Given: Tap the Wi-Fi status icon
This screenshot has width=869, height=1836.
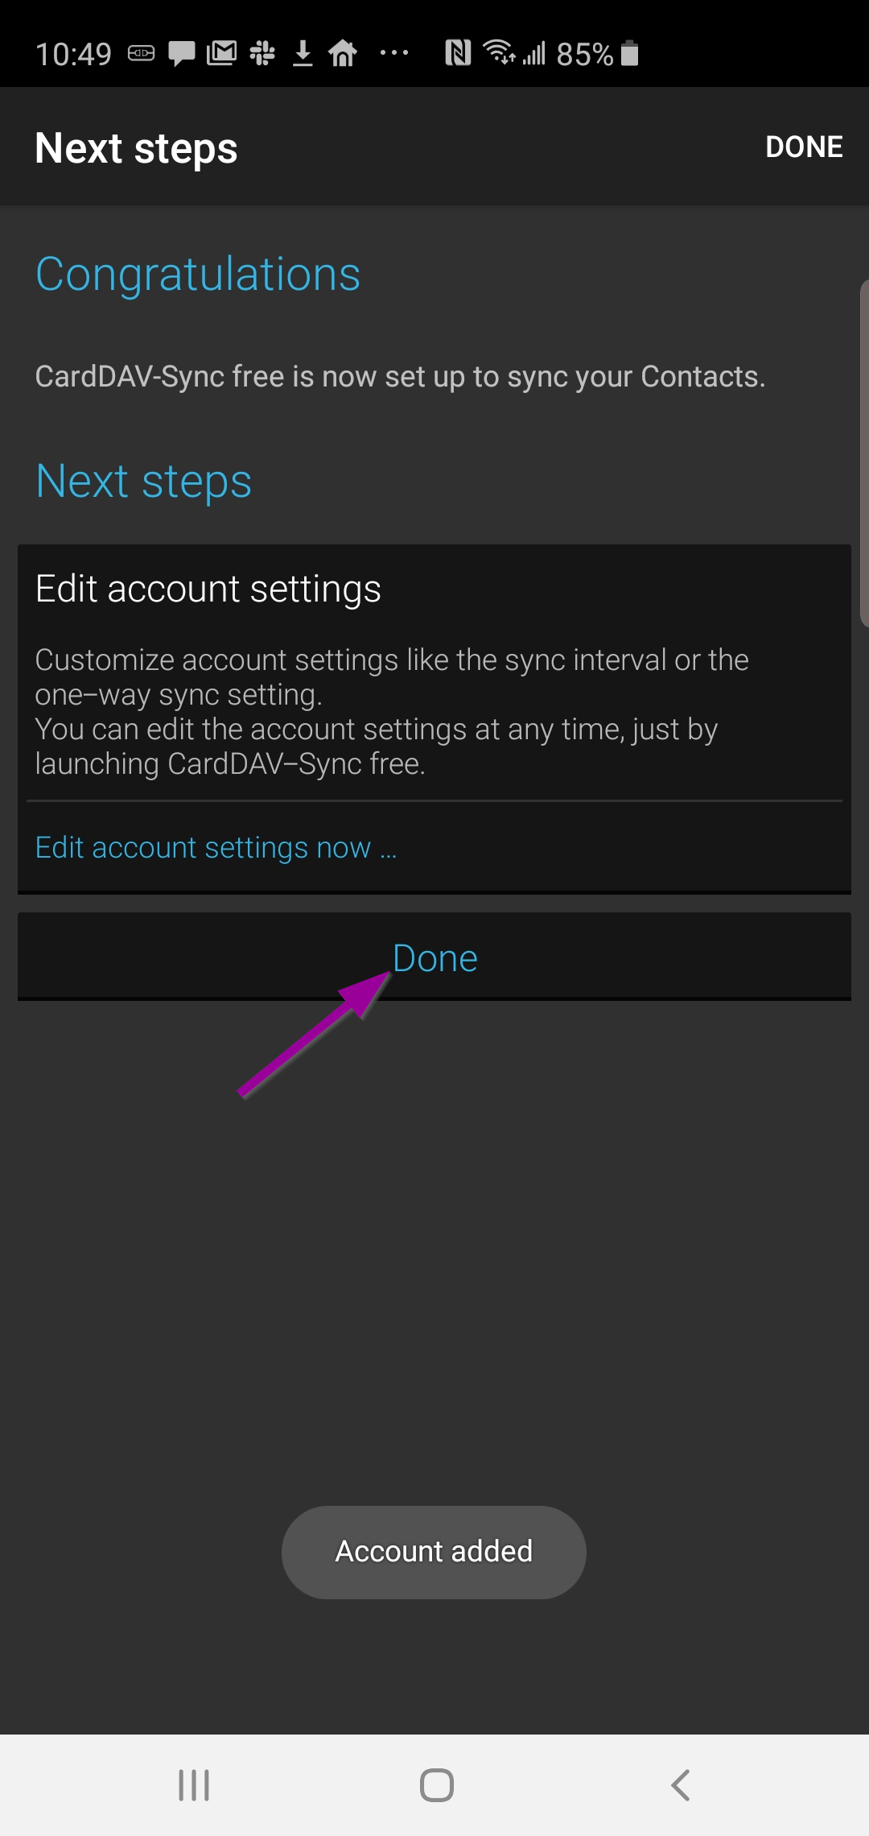Looking at the screenshot, I should [x=499, y=52].
